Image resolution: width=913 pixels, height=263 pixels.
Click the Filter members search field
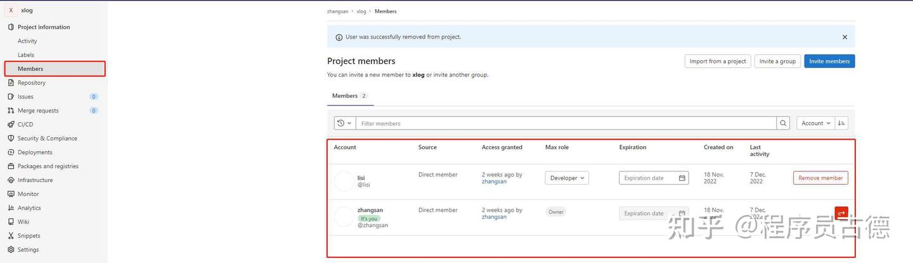point(566,123)
